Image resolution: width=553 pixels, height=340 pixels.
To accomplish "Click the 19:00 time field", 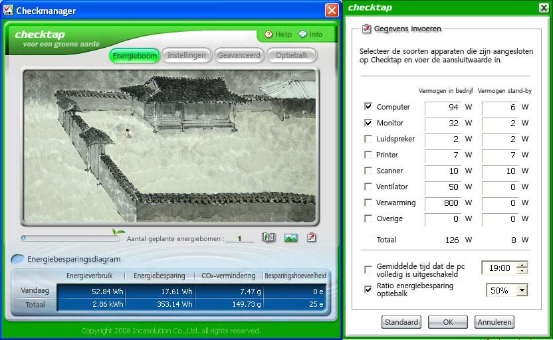I will (499, 268).
